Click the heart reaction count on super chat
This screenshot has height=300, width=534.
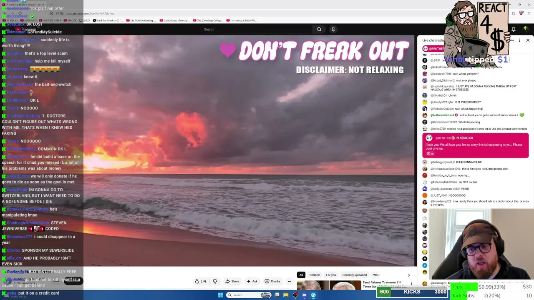(430, 154)
